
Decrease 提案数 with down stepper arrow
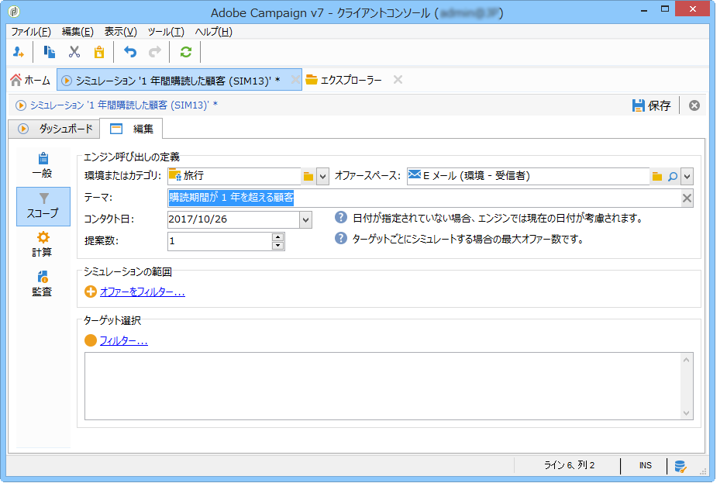[277, 246]
